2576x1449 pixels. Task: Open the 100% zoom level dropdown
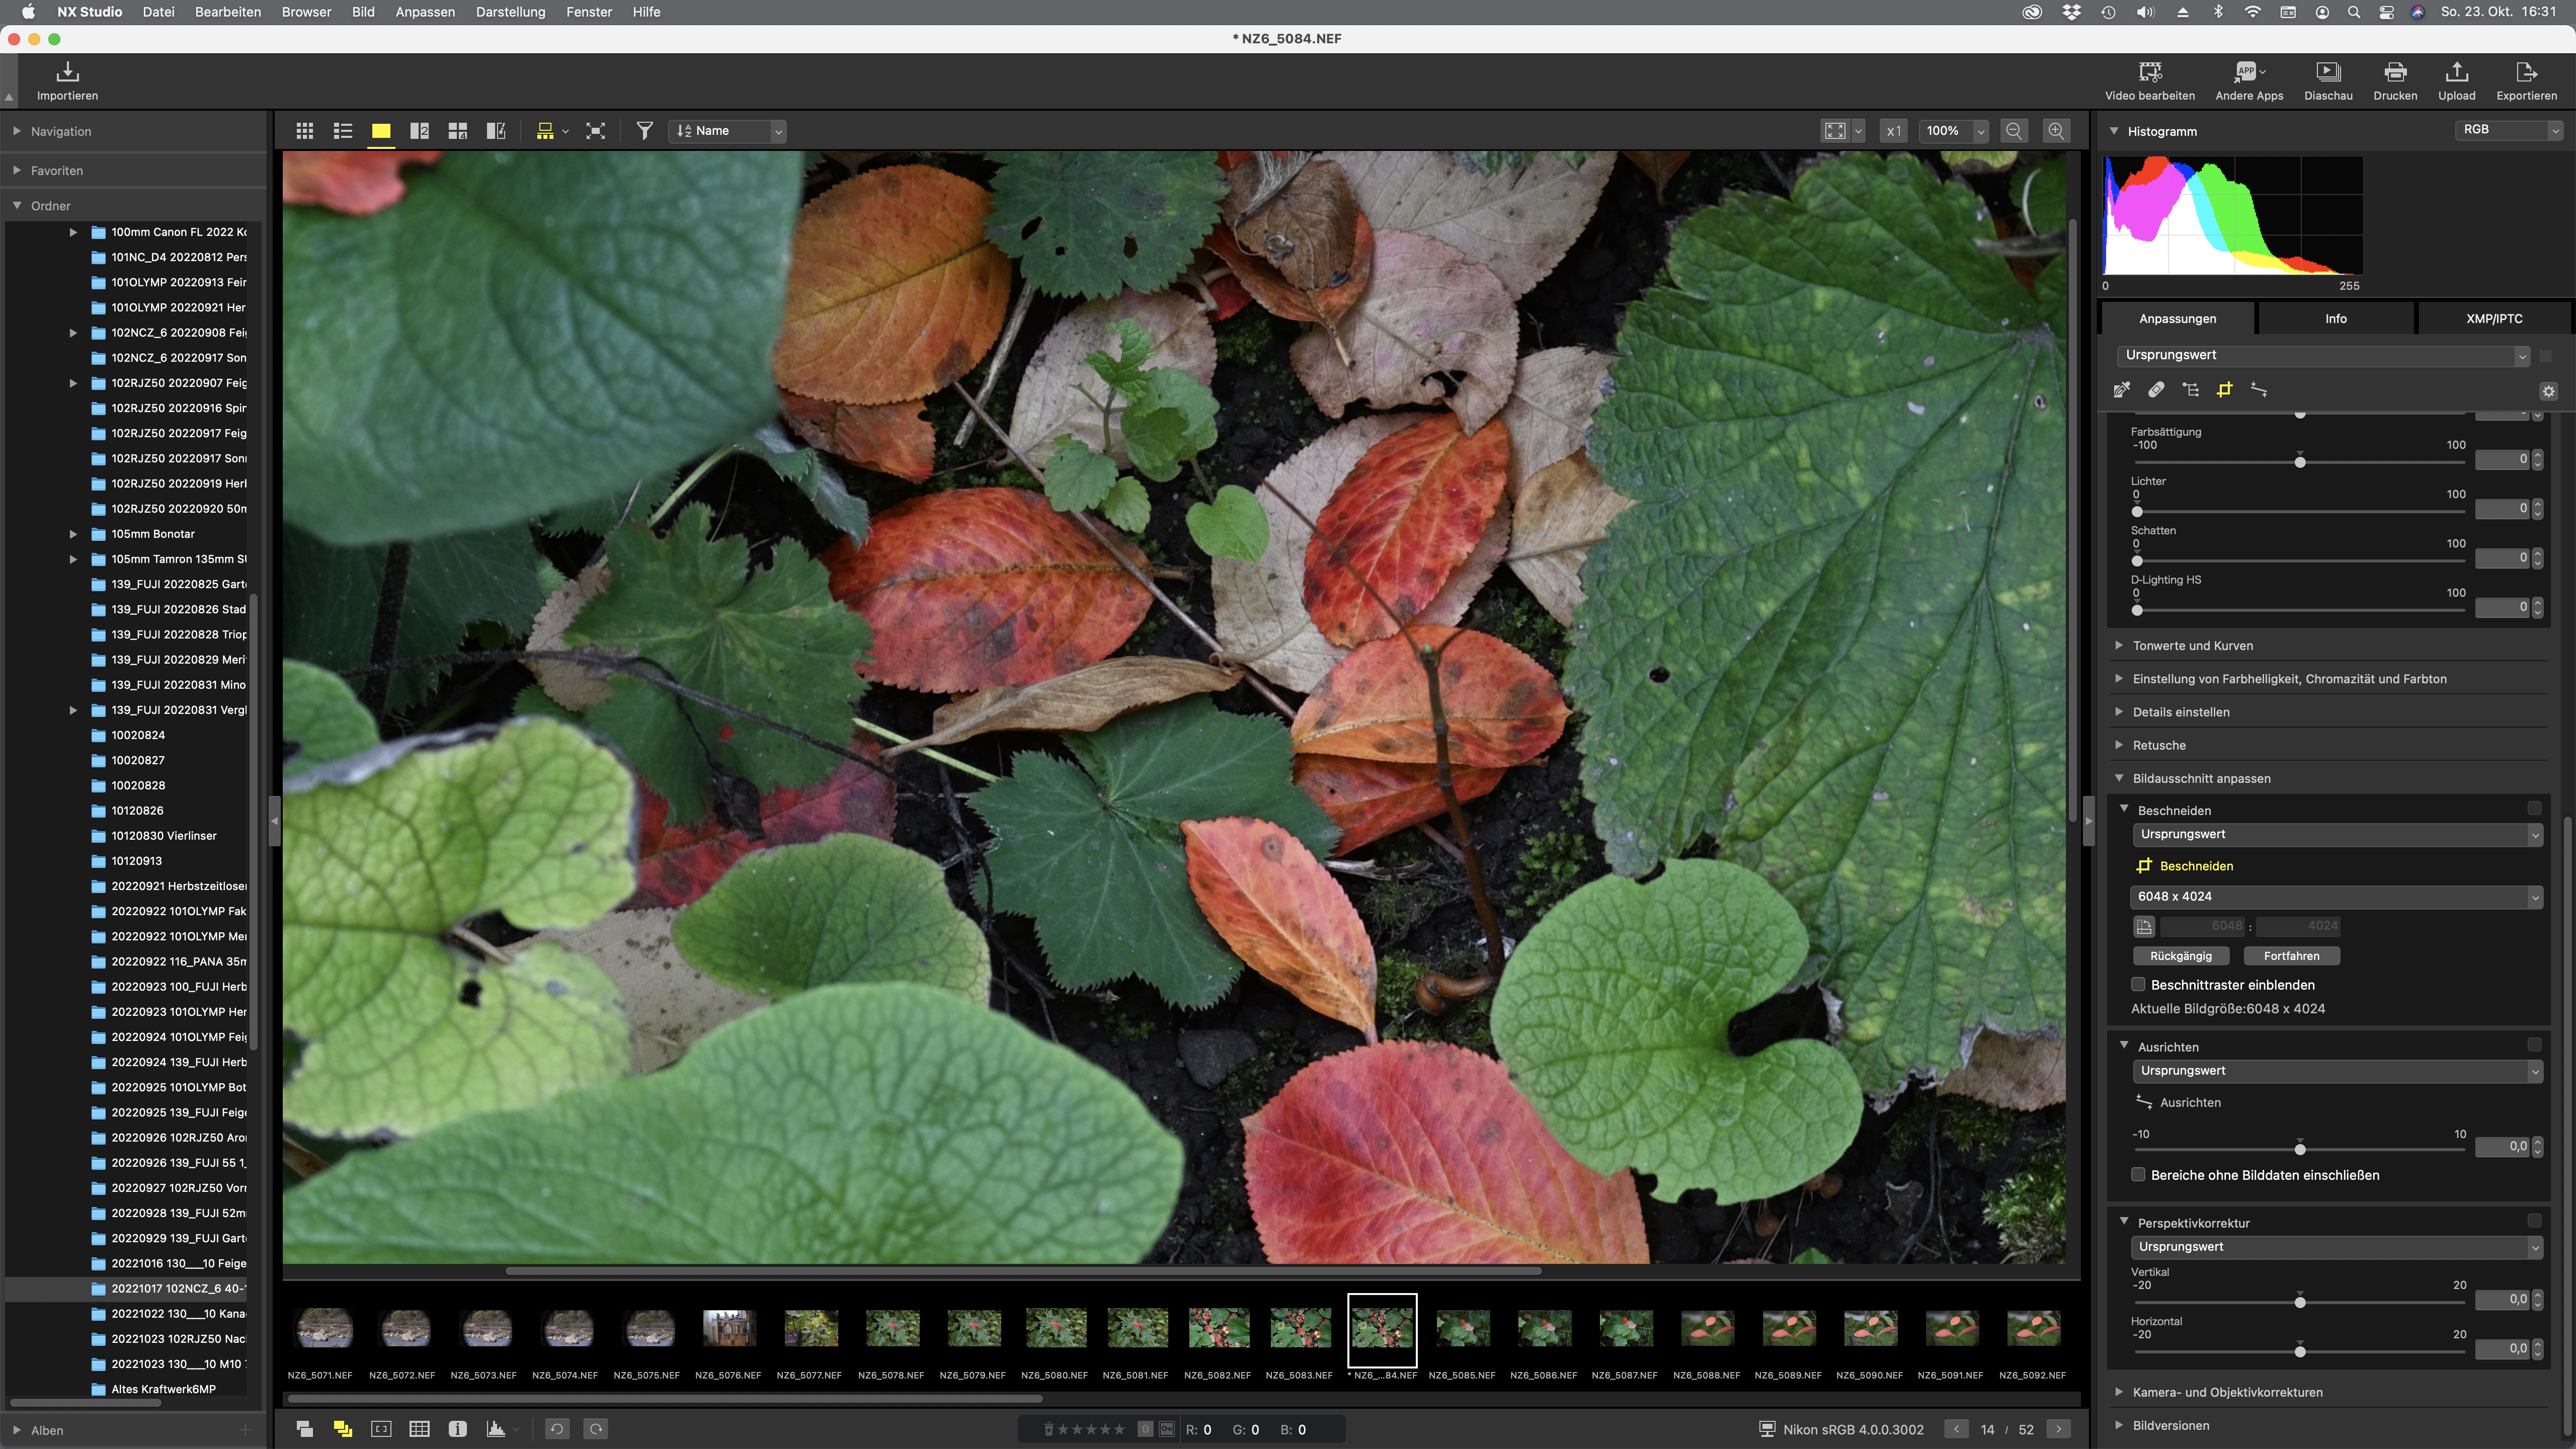point(1954,131)
